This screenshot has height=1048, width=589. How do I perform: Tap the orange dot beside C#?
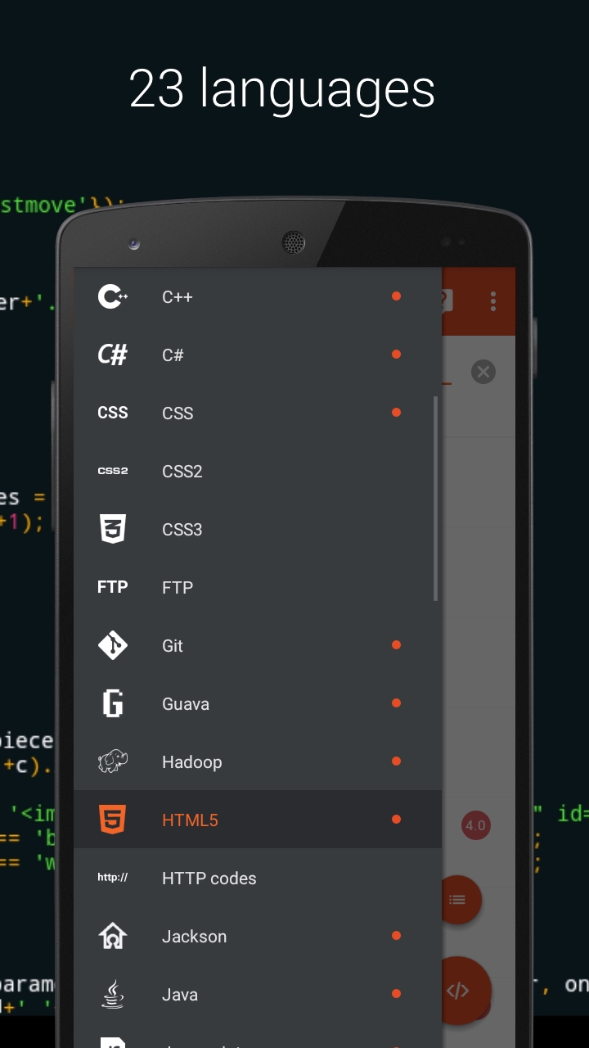coord(396,355)
